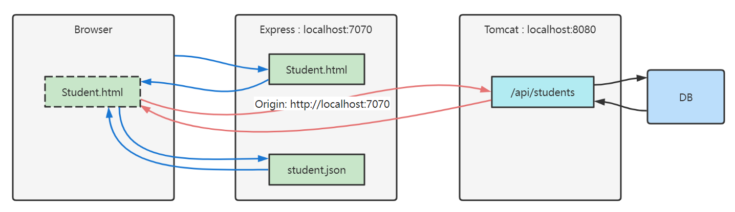
Task: Select the dashed Student.html node in Browser
Action: click(93, 92)
